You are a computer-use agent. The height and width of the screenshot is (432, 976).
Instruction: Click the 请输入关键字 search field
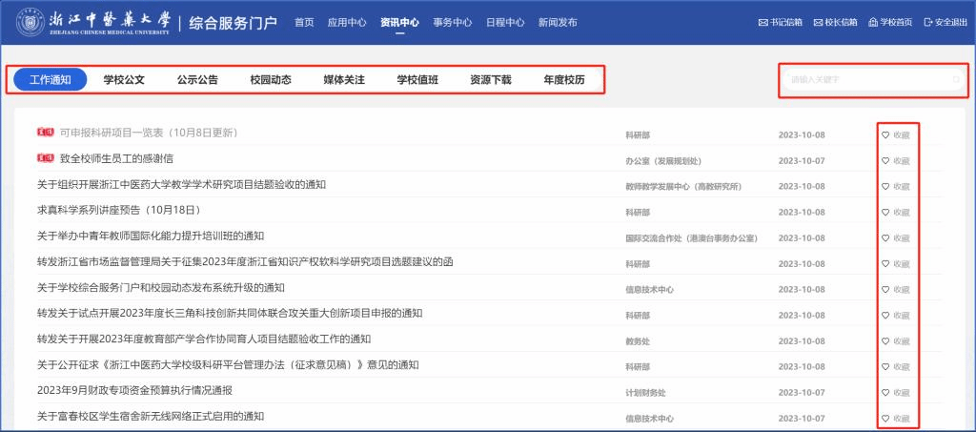point(865,80)
